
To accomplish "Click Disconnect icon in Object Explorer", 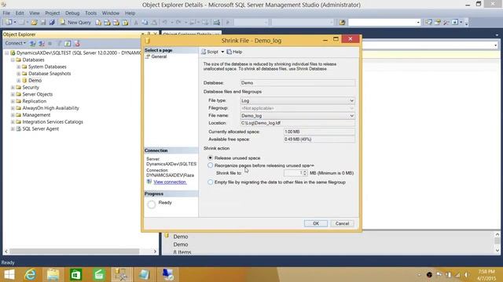I will tap(42, 43).
